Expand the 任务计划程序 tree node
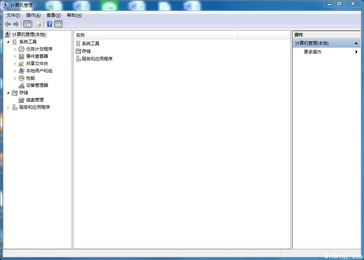 tap(15, 49)
